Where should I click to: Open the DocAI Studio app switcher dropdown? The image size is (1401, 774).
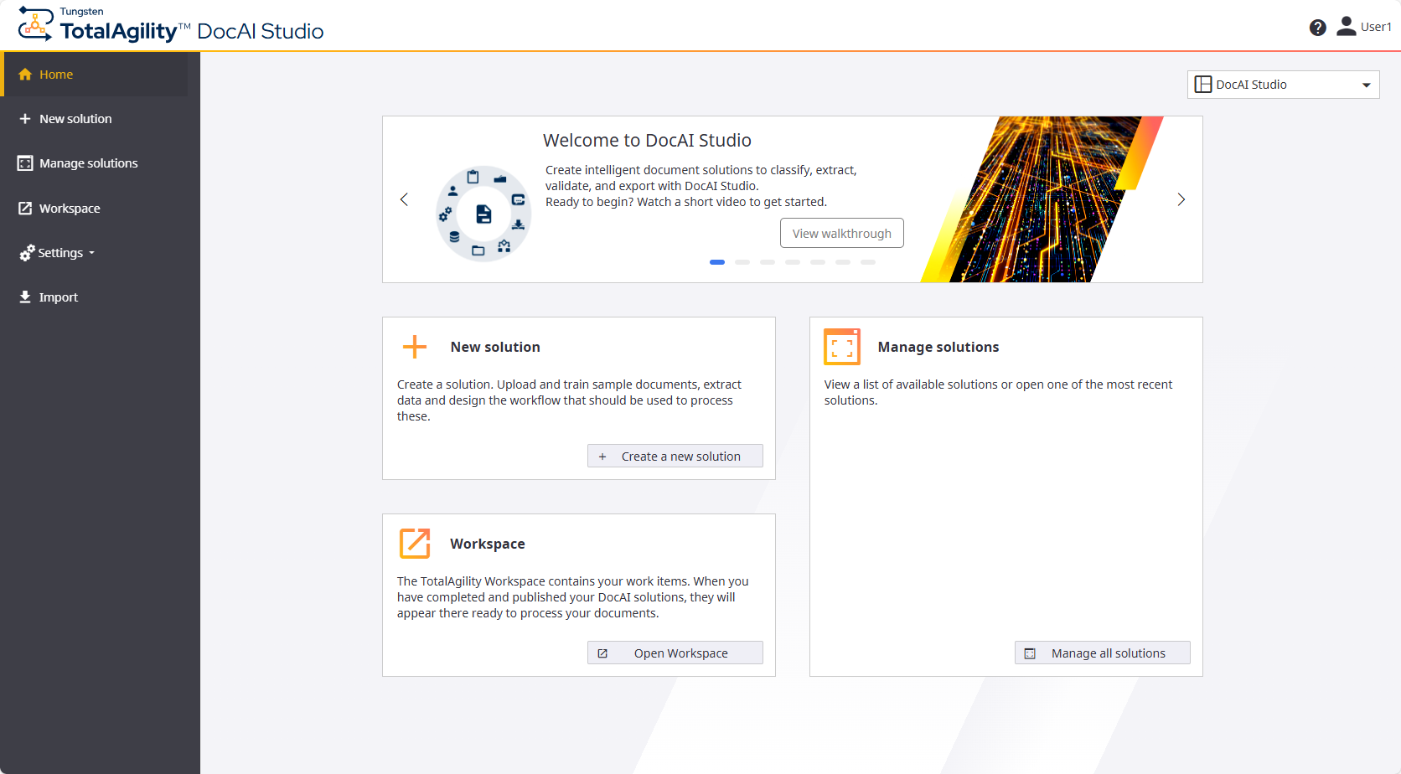pyautogui.click(x=1282, y=84)
